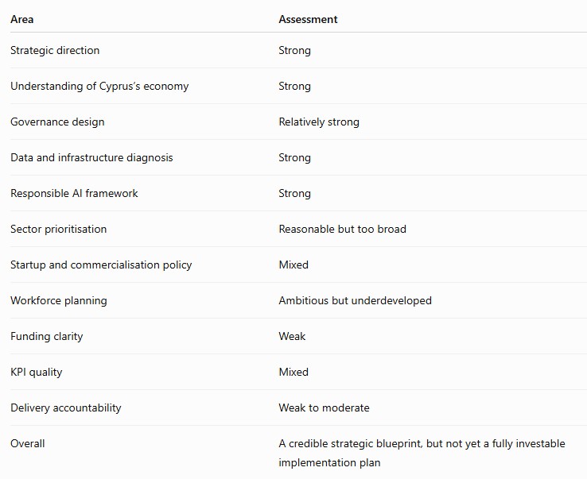Image resolution: width=587 pixels, height=479 pixels.
Task: Select the Weak assessment for Funding clarity
Action: coord(292,337)
